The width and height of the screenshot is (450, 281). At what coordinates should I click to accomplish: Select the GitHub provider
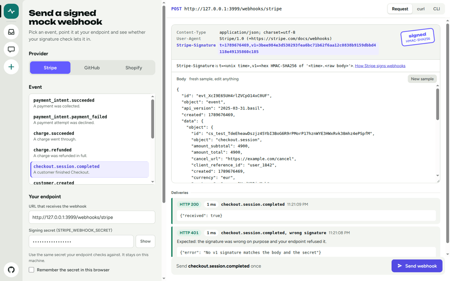(x=92, y=68)
